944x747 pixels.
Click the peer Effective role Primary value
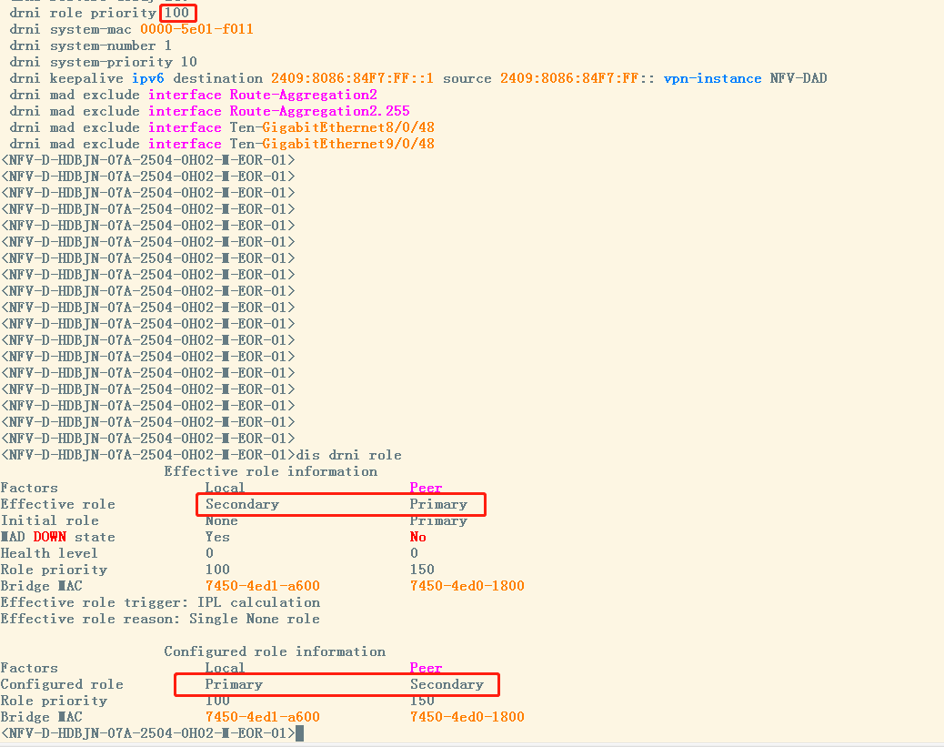coord(438,504)
